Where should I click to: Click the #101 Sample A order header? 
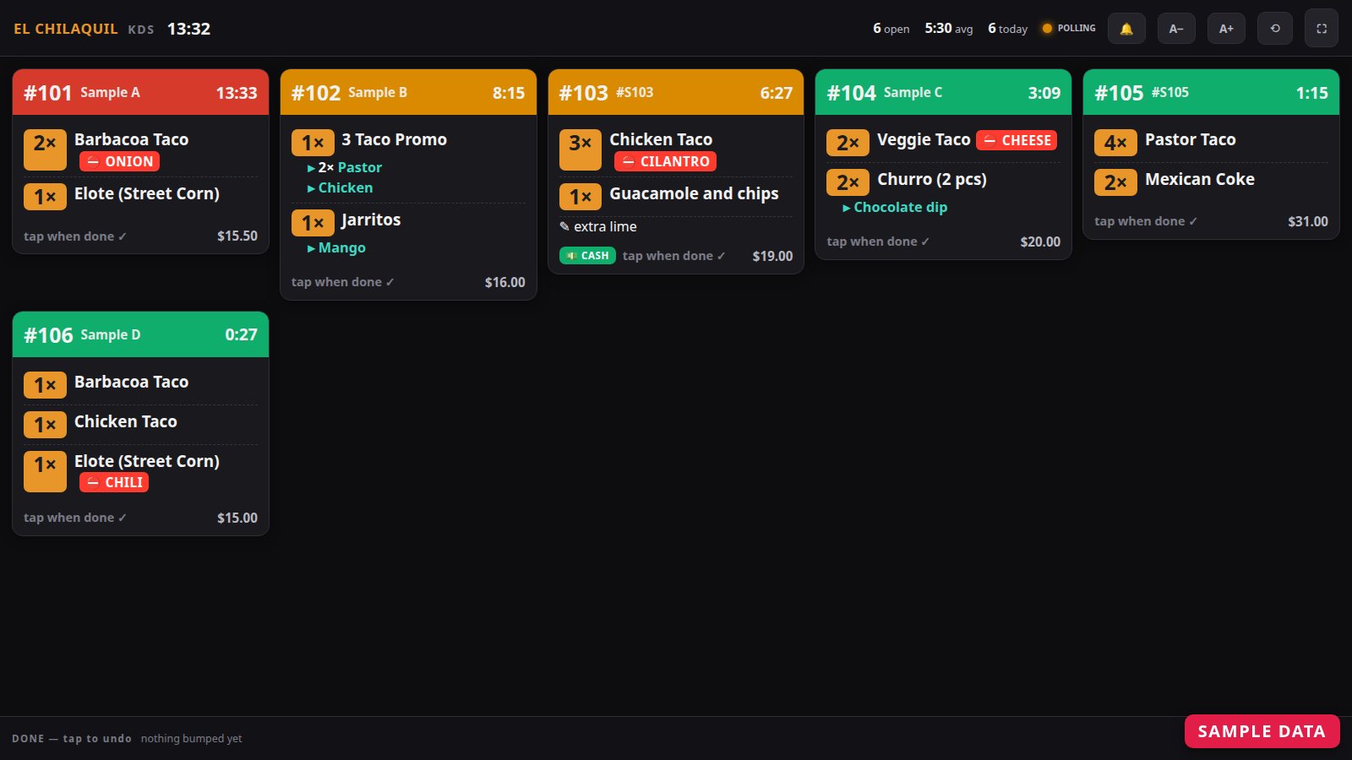click(140, 92)
